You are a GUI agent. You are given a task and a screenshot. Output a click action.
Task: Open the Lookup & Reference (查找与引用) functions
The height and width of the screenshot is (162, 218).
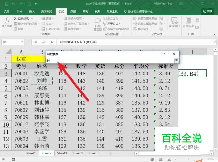(x=74, y=19)
